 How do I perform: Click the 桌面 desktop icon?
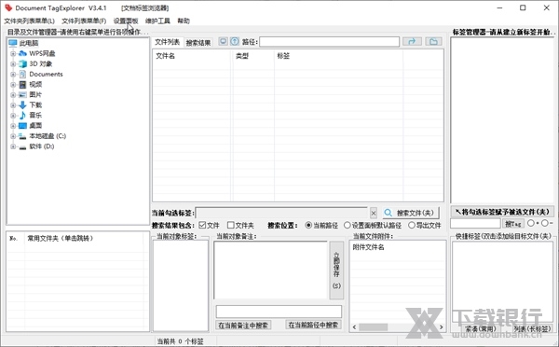[22, 126]
